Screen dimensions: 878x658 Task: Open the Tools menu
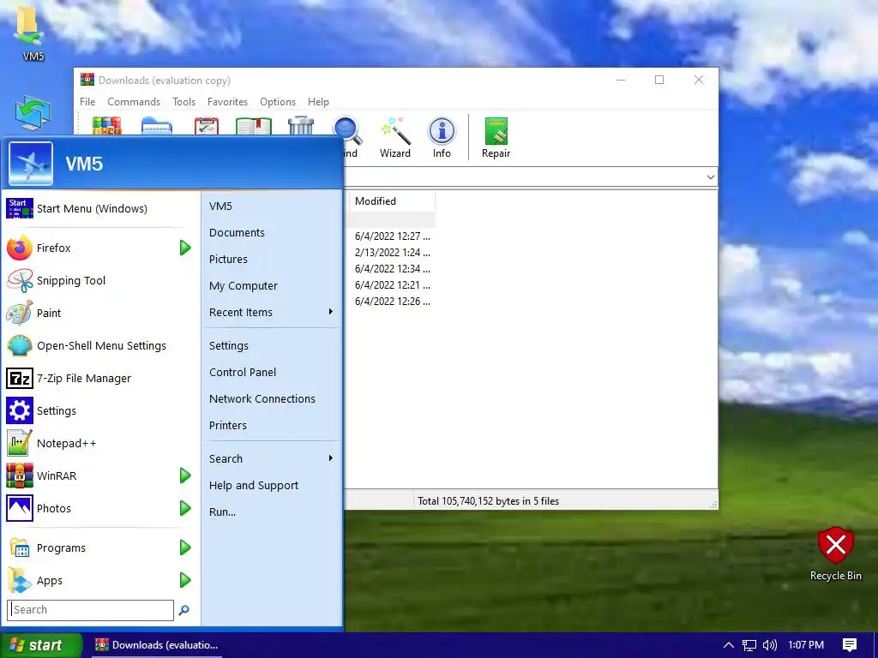183,102
